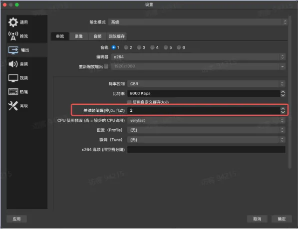The width and height of the screenshot is (298, 229).
Task: Enable the rescale output (重新缩放输出) checkbox
Action: click(x=106, y=66)
